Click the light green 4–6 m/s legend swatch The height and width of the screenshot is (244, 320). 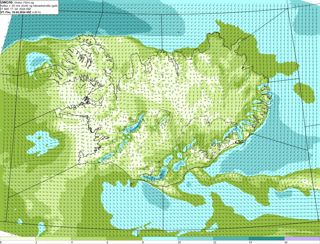89,239
